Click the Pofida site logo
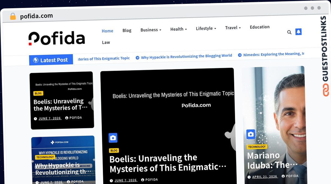 pos(57,38)
